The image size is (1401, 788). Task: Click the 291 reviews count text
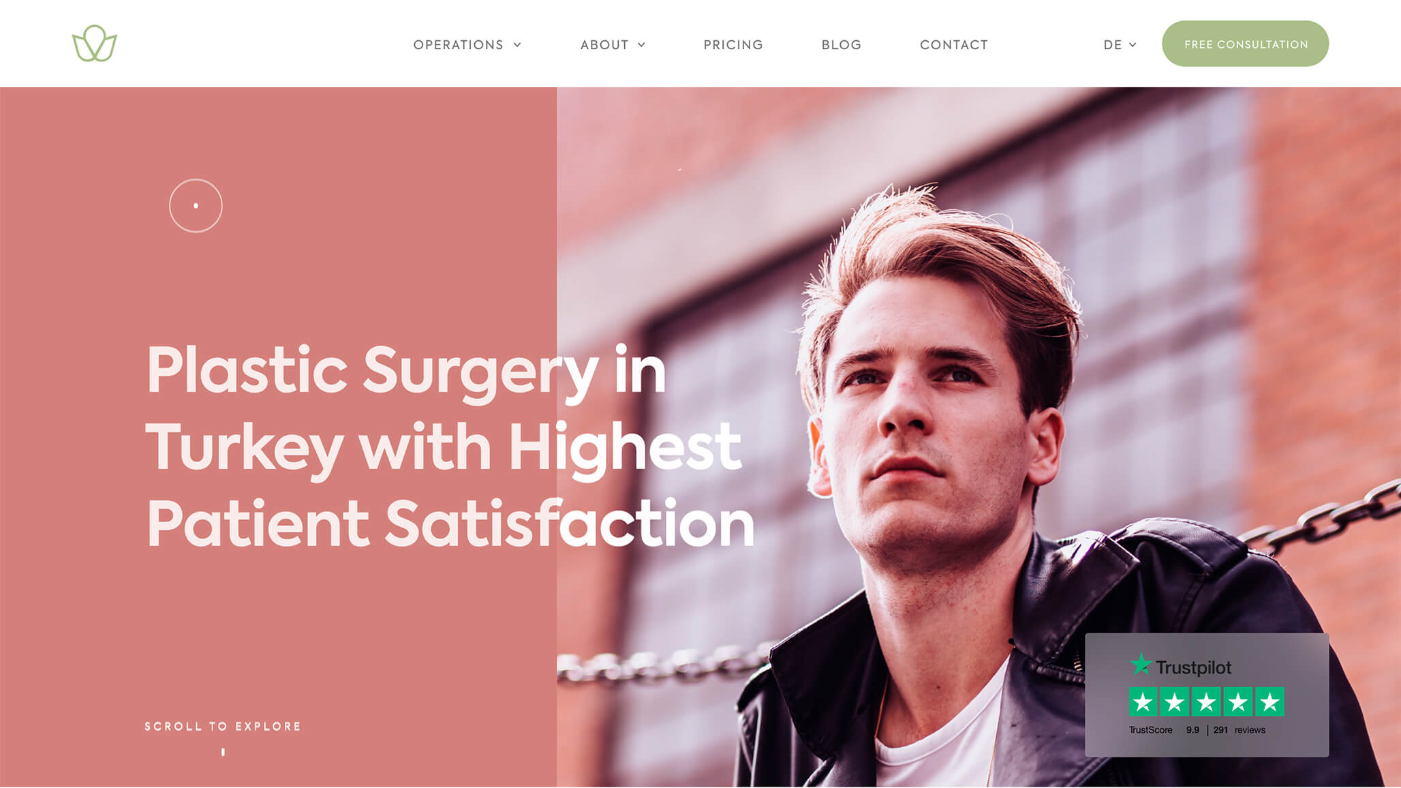pyautogui.click(x=1239, y=730)
